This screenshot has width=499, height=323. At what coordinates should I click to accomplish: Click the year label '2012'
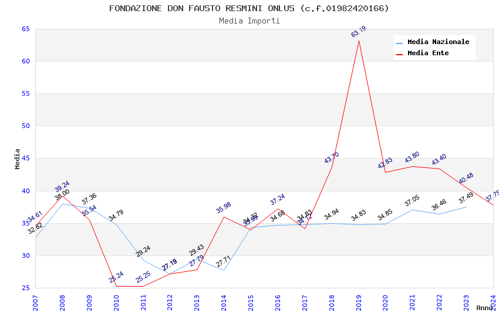pyautogui.click(x=170, y=302)
